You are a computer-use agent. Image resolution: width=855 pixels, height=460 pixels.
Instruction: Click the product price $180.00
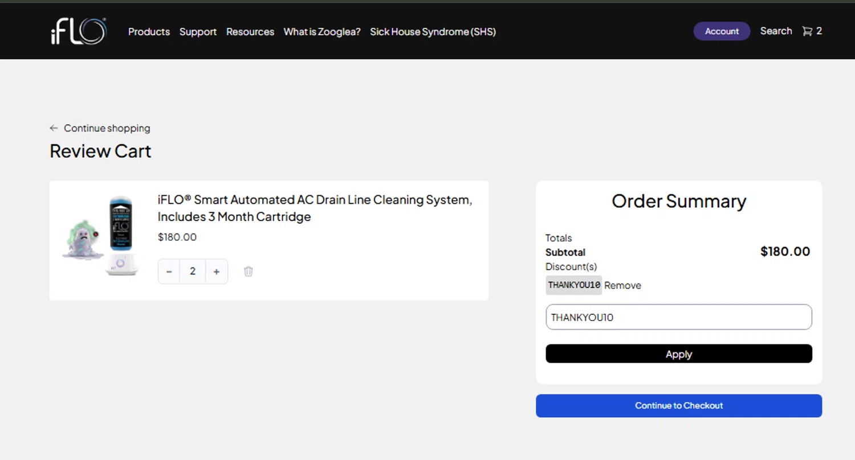(x=177, y=237)
